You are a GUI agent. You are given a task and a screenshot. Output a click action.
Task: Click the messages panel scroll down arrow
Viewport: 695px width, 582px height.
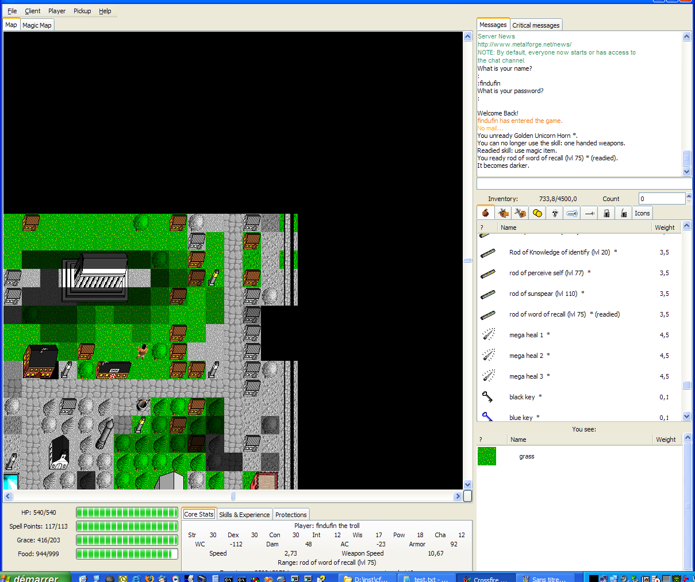[x=687, y=172]
